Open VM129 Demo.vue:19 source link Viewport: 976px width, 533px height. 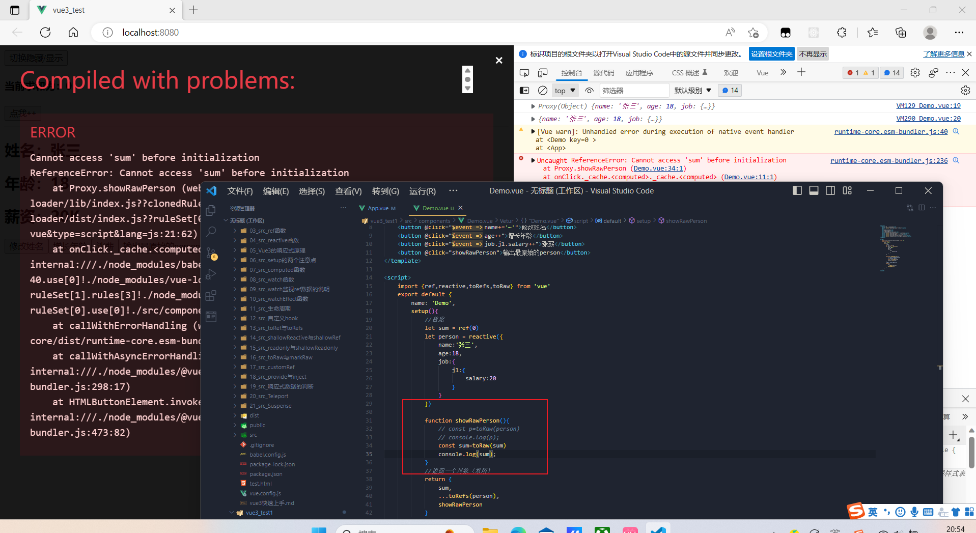pyautogui.click(x=928, y=106)
